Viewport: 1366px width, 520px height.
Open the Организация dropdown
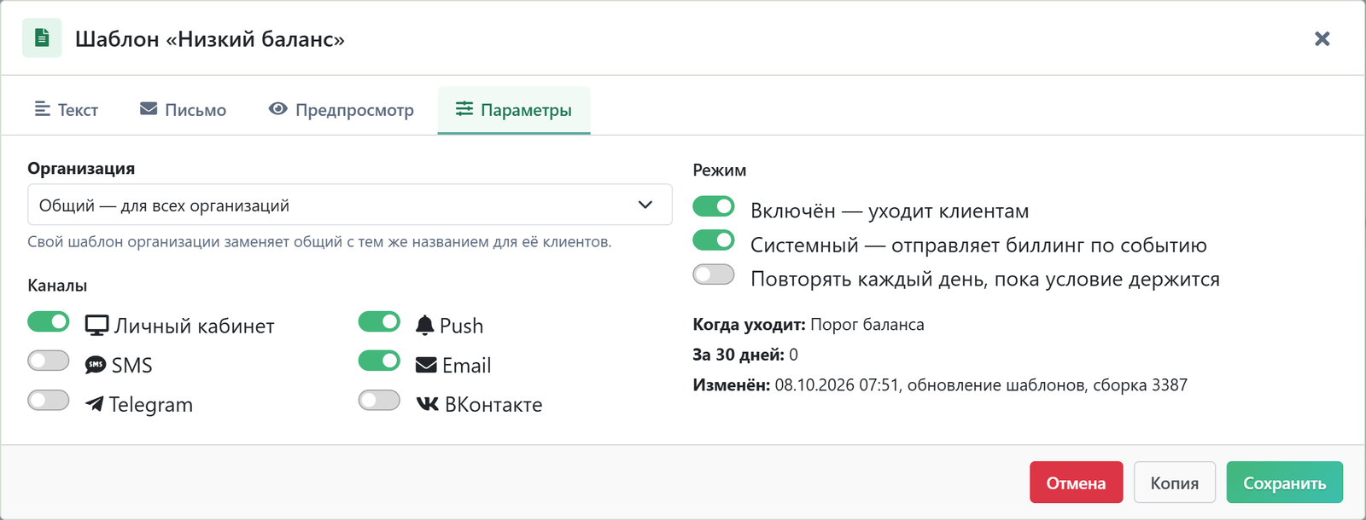coord(350,205)
